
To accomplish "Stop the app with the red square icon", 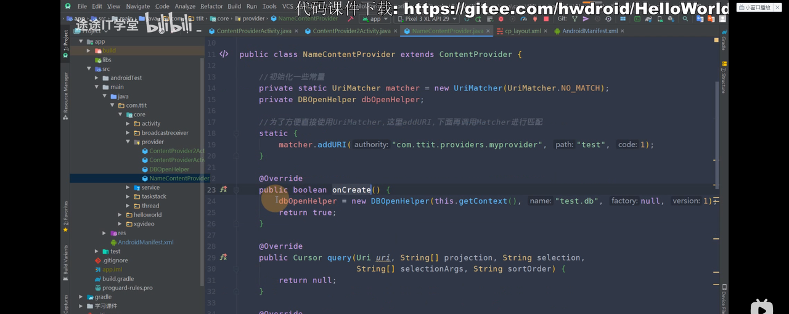I will pos(546,19).
